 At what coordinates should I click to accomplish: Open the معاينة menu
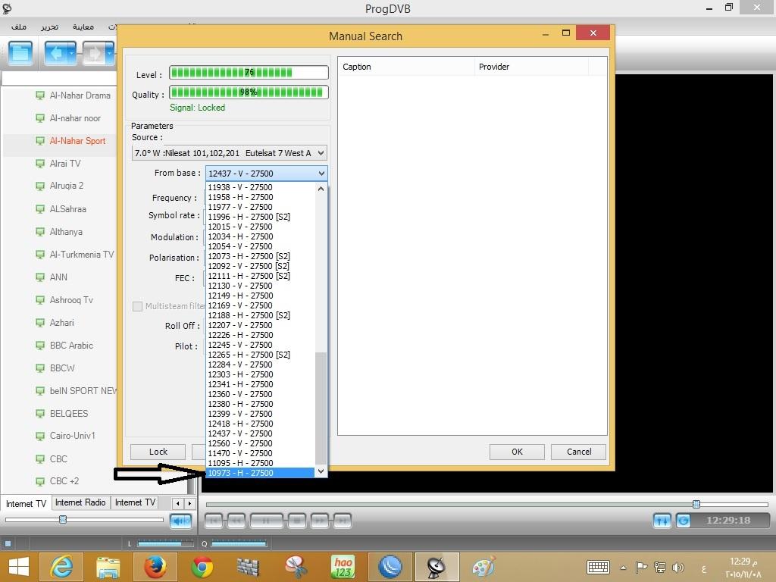click(83, 27)
